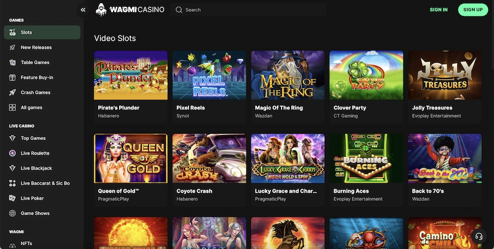Viewport: 494px width, 249px height.
Task: Click the New Releases rocket icon
Action: [12, 48]
